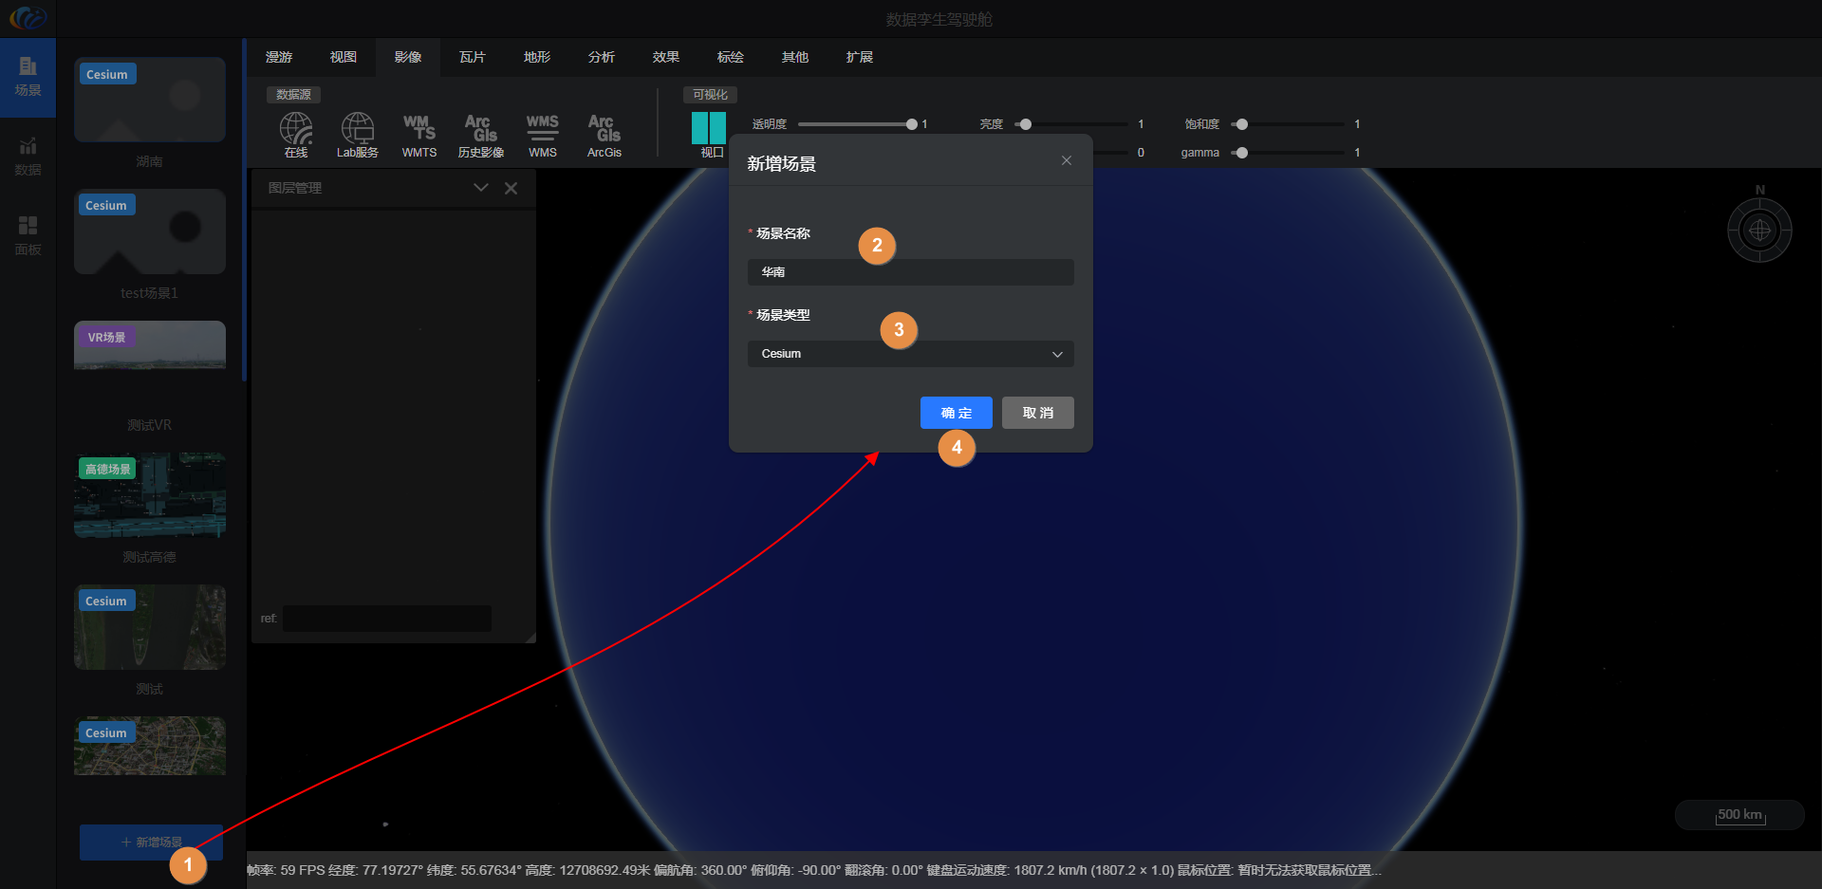Click the ArcGIS 历史影像 icon

[480, 134]
